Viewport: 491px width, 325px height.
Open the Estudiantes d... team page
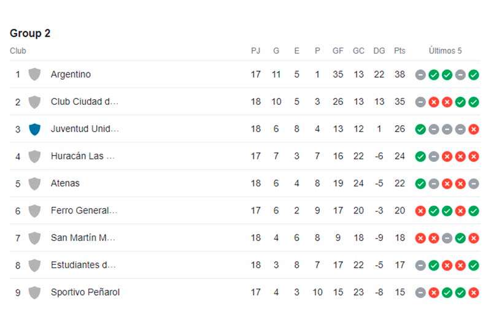[83, 265]
